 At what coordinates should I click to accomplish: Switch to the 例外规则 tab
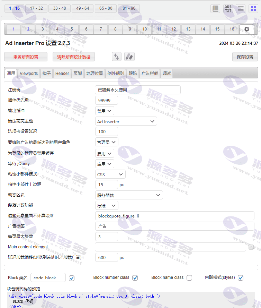tap(116, 74)
